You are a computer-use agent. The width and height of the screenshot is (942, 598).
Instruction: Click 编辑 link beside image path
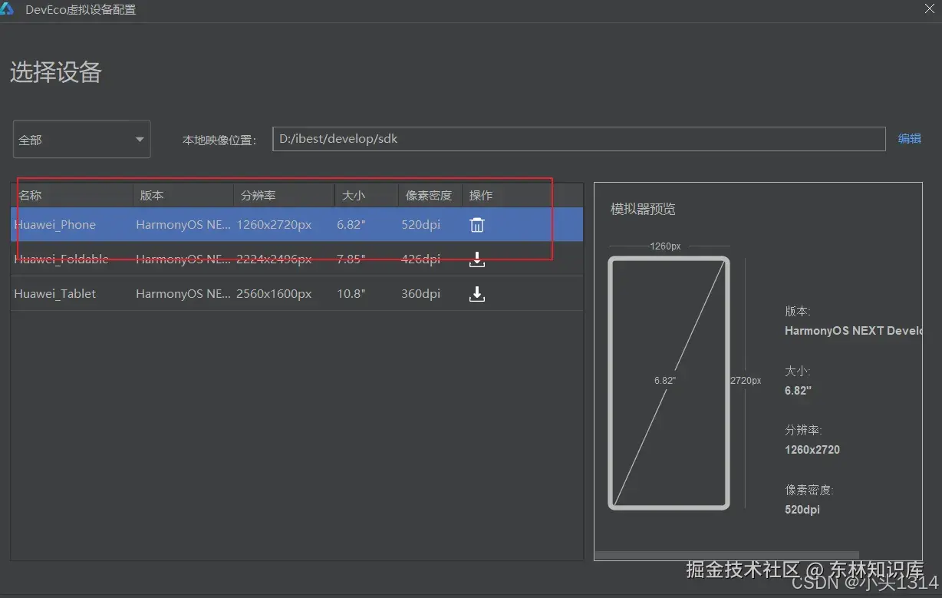(x=909, y=139)
